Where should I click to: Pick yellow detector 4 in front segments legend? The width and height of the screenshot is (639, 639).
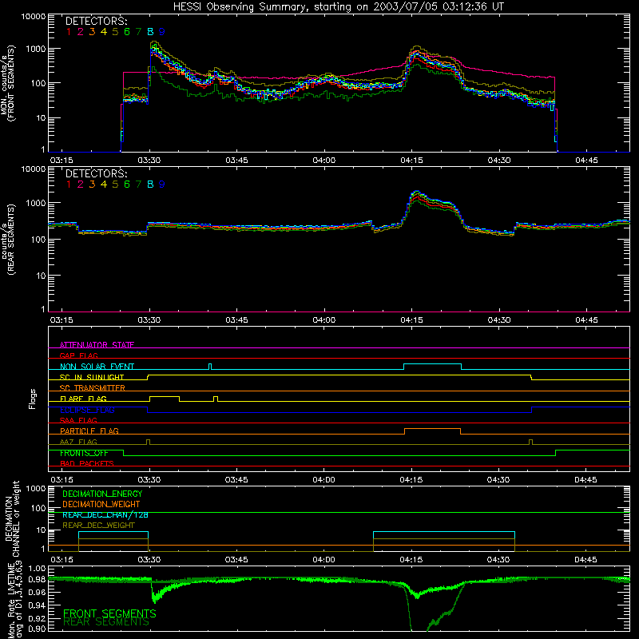pyautogui.click(x=104, y=32)
